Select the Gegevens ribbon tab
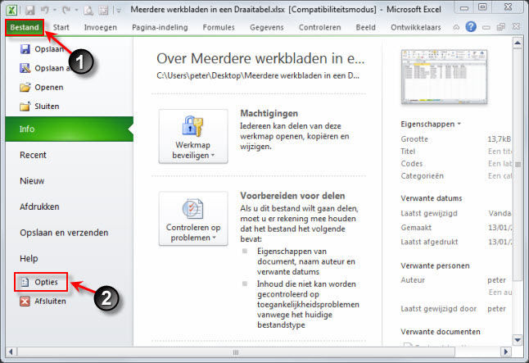Image resolution: width=529 pixels, height=363 pixels. click(x=266, y=27)
